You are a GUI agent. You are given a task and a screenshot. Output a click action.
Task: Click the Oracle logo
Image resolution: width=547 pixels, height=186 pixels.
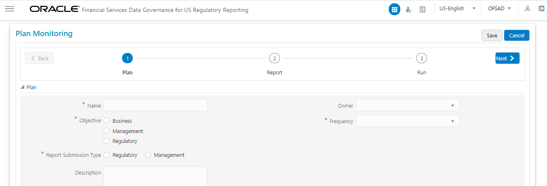(x=55, y=9)
